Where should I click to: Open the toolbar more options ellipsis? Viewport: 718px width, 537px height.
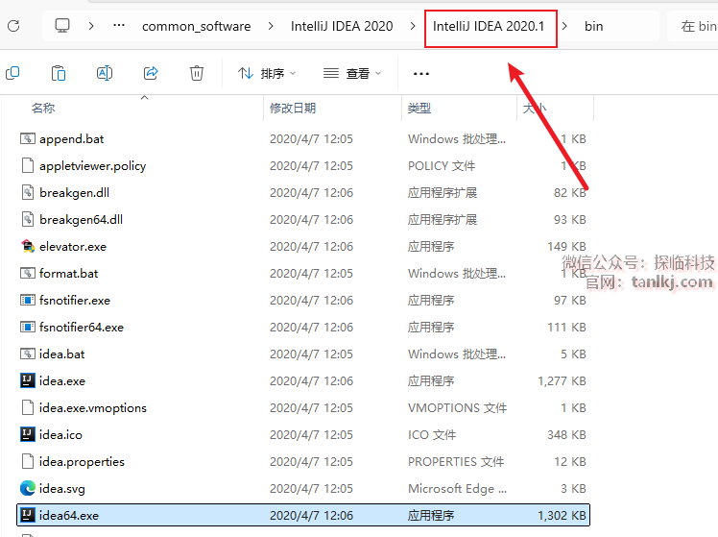point(420,73)
